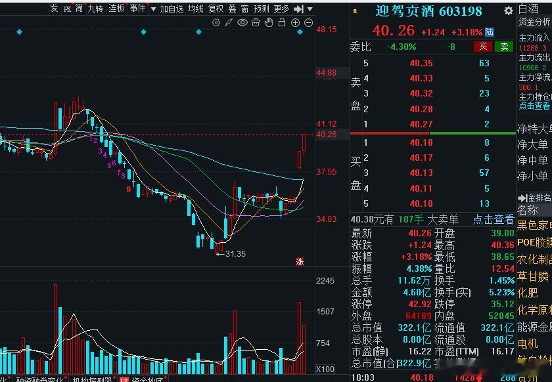The width and height of the screenshot is (552, 382).
Task: Select the hand pan tool
Action: pos(269,23)
